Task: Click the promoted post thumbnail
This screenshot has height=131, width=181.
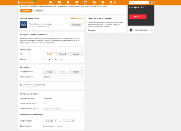Action: [x=24, y=25]
